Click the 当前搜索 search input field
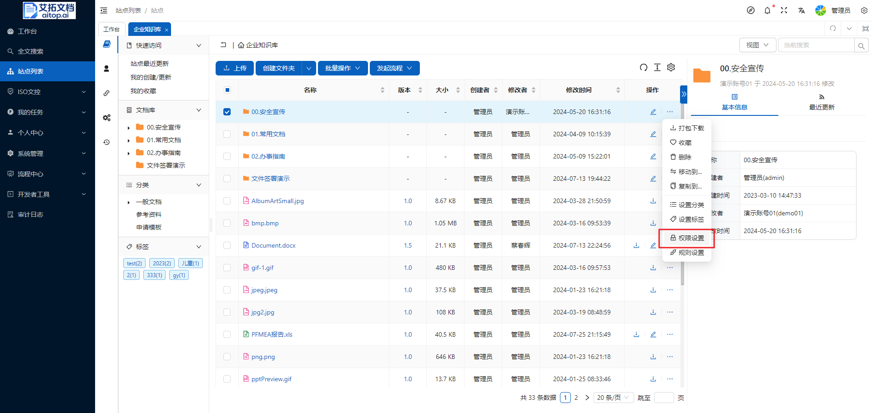The image size is (872, 413). (816, 45)
